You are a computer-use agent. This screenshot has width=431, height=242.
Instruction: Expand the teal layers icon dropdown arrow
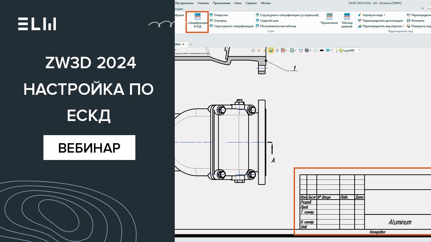pos(331,50)
